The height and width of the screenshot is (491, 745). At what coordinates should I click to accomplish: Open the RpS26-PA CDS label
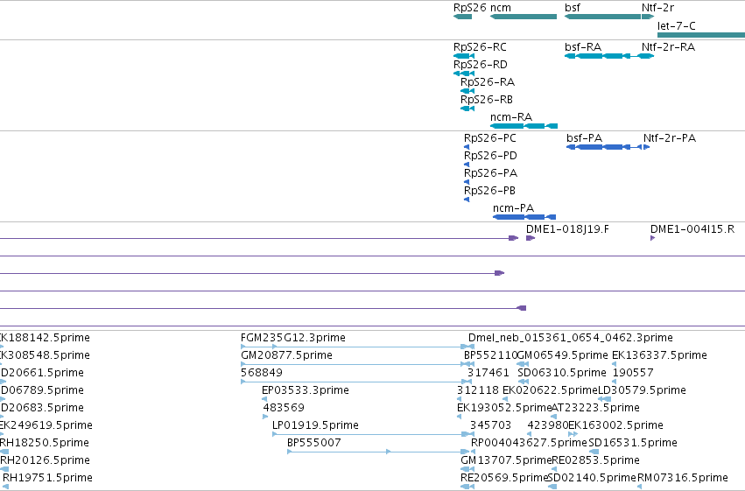click(x=490, y=173)
